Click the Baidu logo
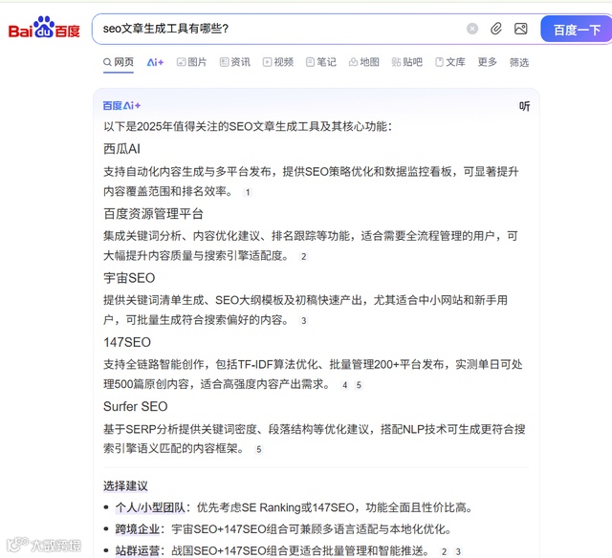Viewport: 612px width, 558px height. pos(44,28)
